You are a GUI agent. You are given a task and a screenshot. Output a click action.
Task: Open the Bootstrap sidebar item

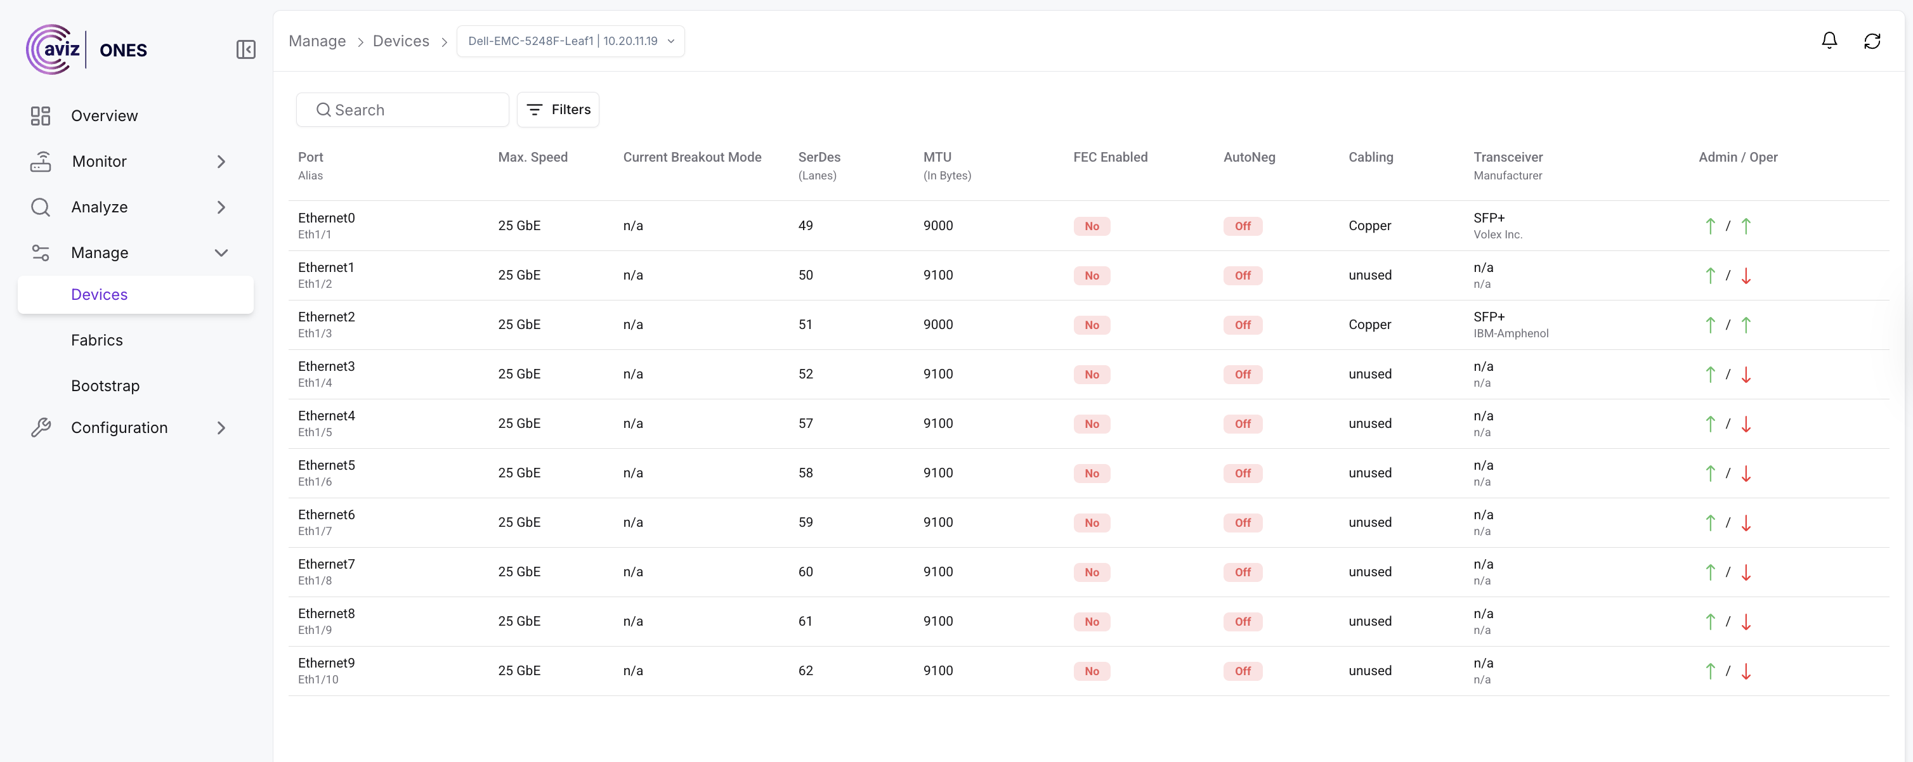pos(105,386)
